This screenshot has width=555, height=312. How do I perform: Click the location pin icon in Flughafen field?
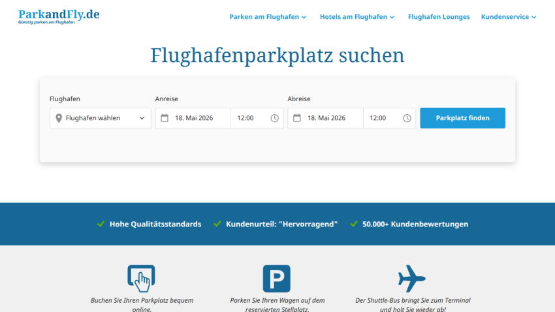tap(59, 118)
